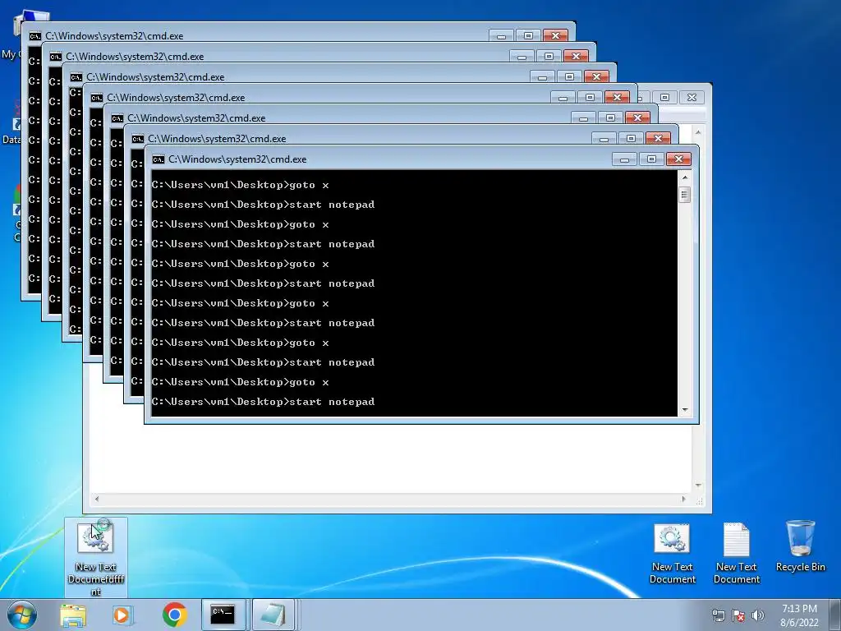This screenshot has height=631, width=841.
Task: Click the cmd.exe taskbar button group
Action: (x=223, y=615)
